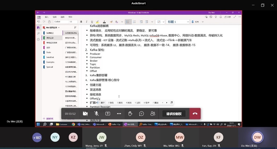Viewport: 277px width, 149px height.
Task: Select the KZ participant avatar
Action: tap(73, 137)
